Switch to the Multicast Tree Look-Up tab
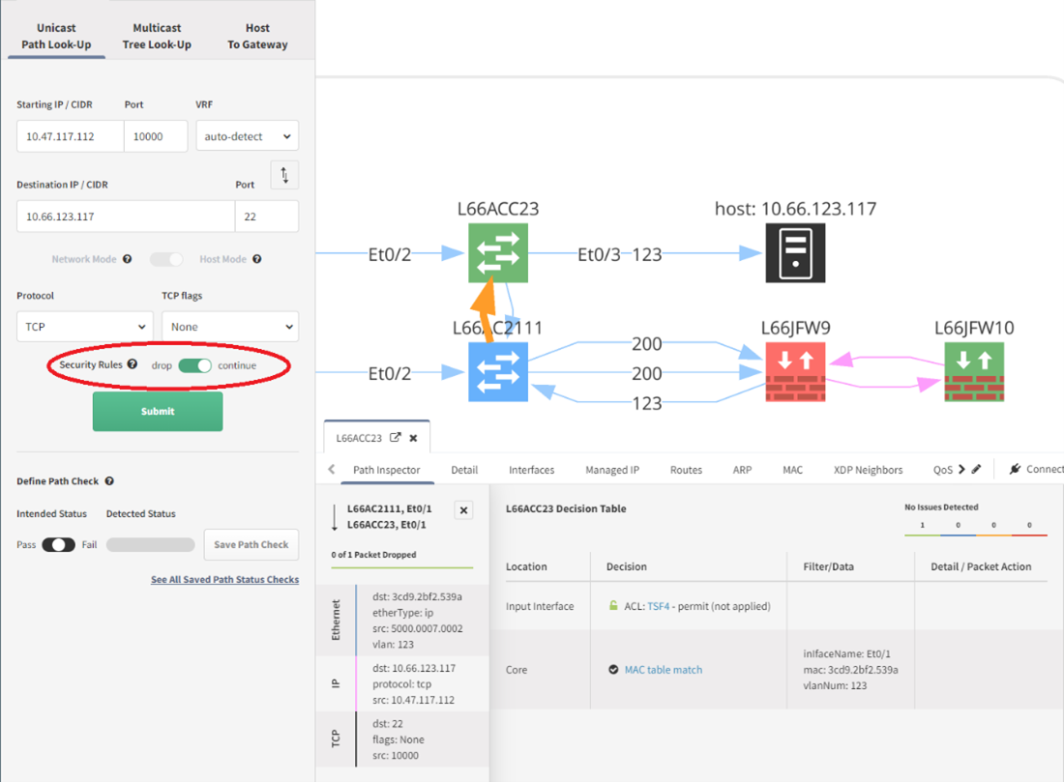This screenshot has height=782, width=1064. pyautogui.click(x=157, y=36)
